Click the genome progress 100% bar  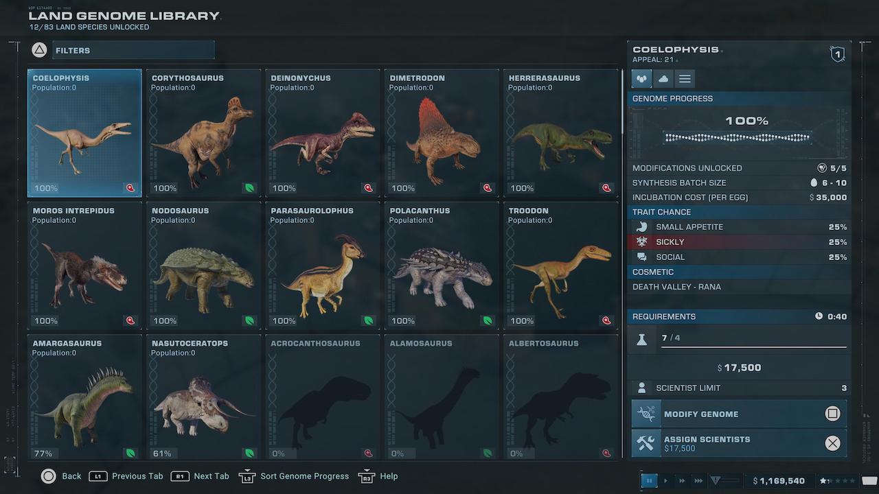point(738,138)
